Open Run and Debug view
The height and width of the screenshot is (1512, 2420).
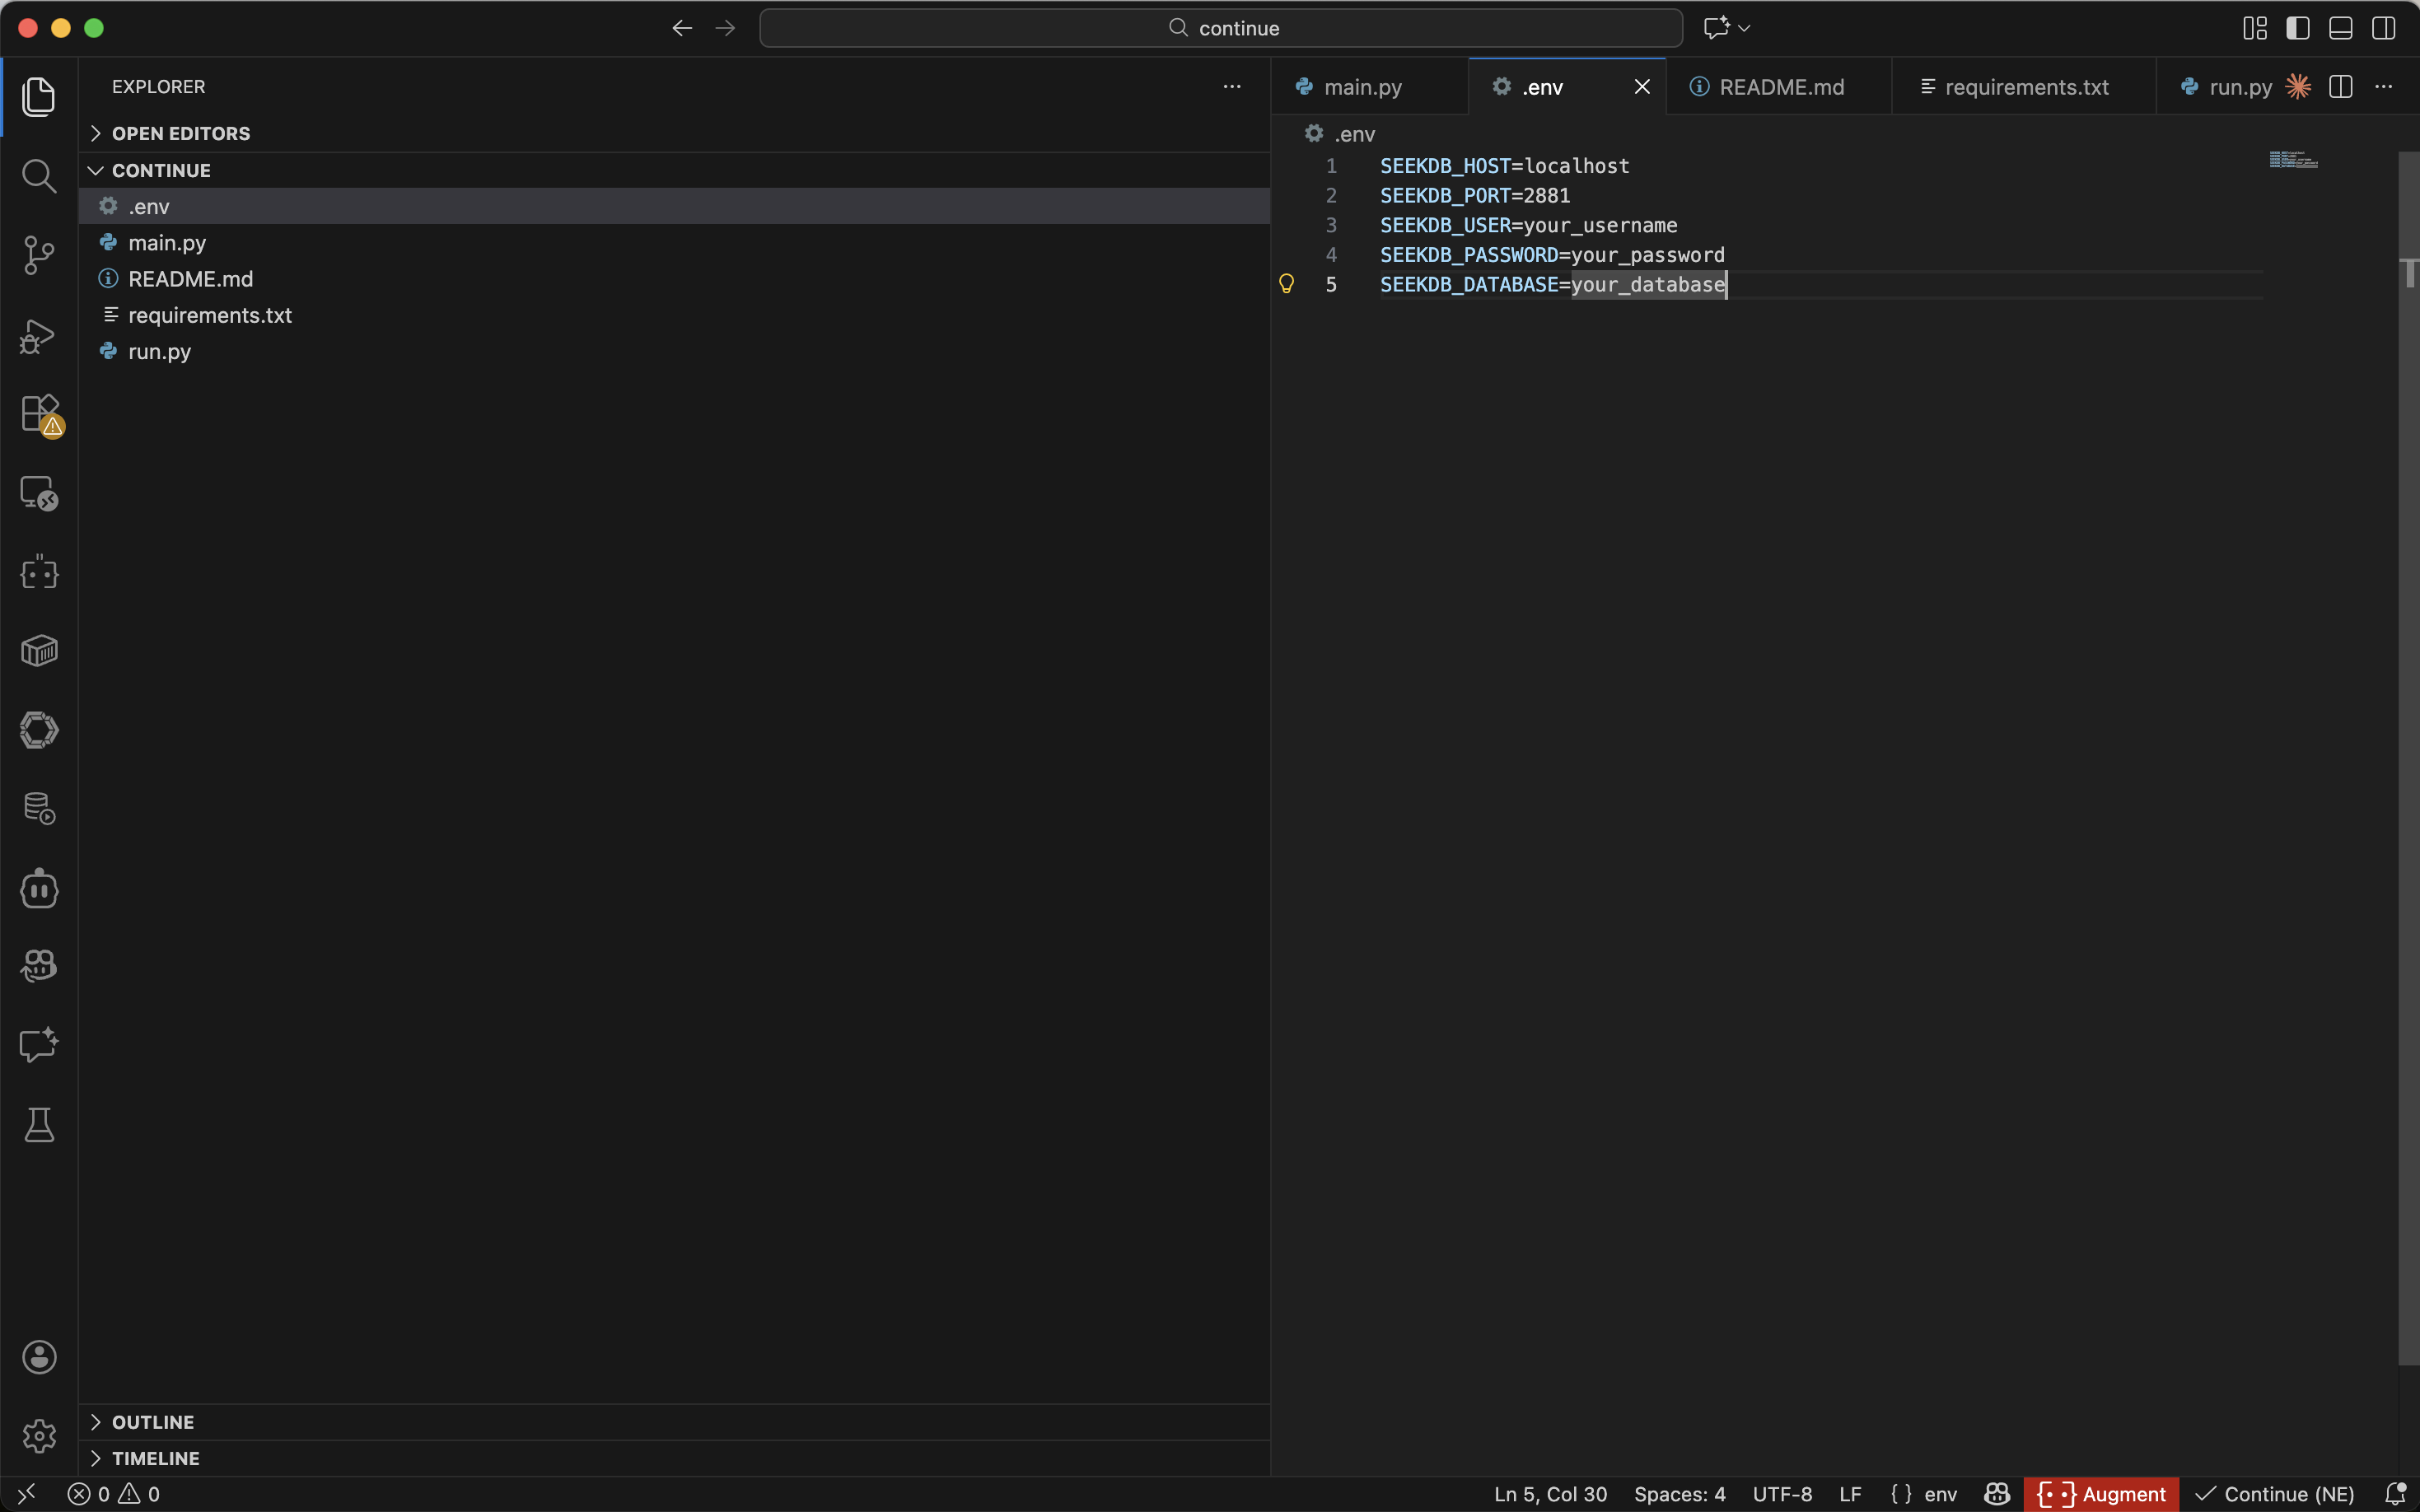click(38, 336)
